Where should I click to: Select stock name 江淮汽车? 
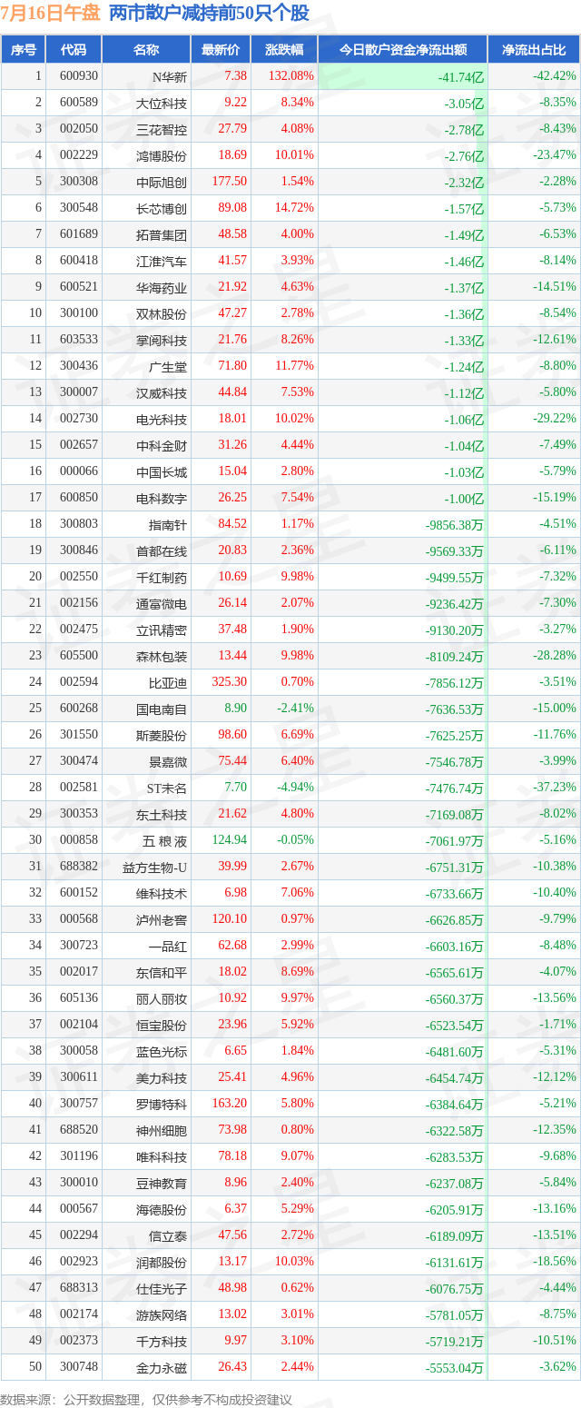[162, 261]
